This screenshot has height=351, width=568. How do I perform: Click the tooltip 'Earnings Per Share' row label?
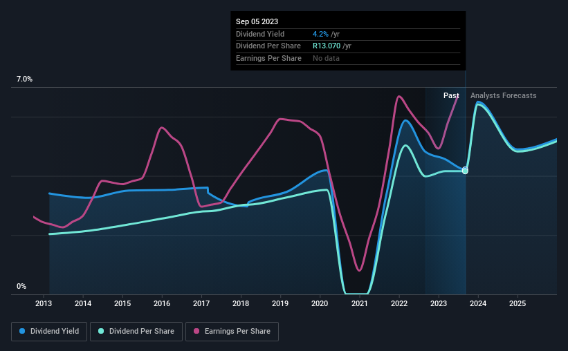tap(269, 58)
